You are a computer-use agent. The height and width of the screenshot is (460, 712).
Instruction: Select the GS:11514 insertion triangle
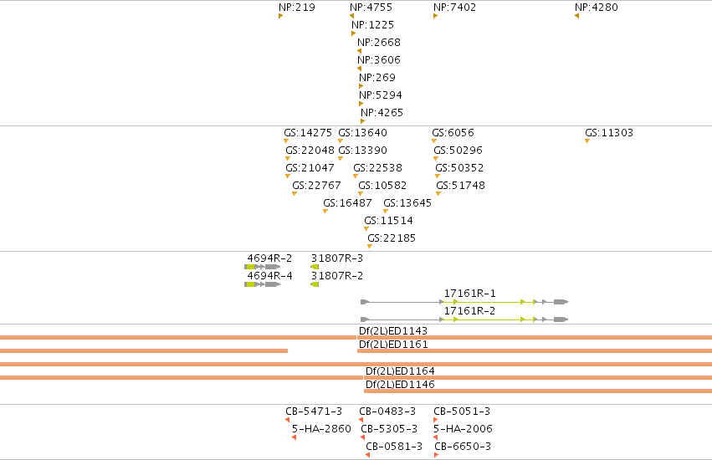pyautogui.click(x=366, y=229)
